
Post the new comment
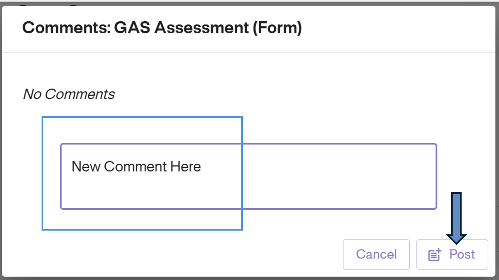tap(452, 254)
